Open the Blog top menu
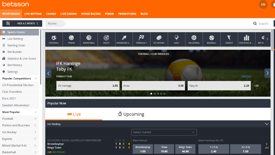This screenshot has width=275, height=155. coord(144,14)
